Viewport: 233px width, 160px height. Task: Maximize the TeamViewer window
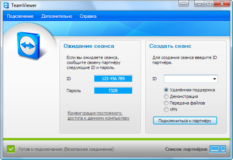click(x=209, y=3)
